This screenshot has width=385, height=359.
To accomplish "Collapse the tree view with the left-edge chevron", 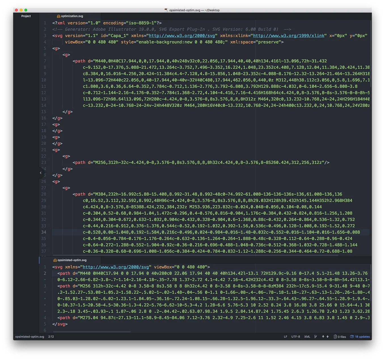I will [41, 173].
